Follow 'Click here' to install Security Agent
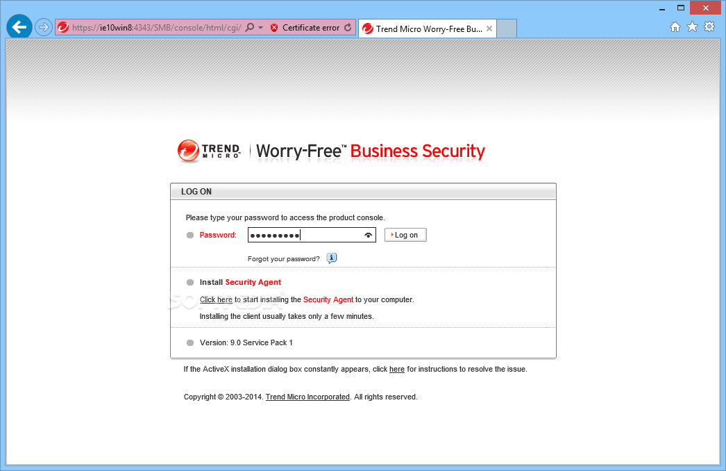This screenshot has height=471, width=726. click(x=216, y=299)
